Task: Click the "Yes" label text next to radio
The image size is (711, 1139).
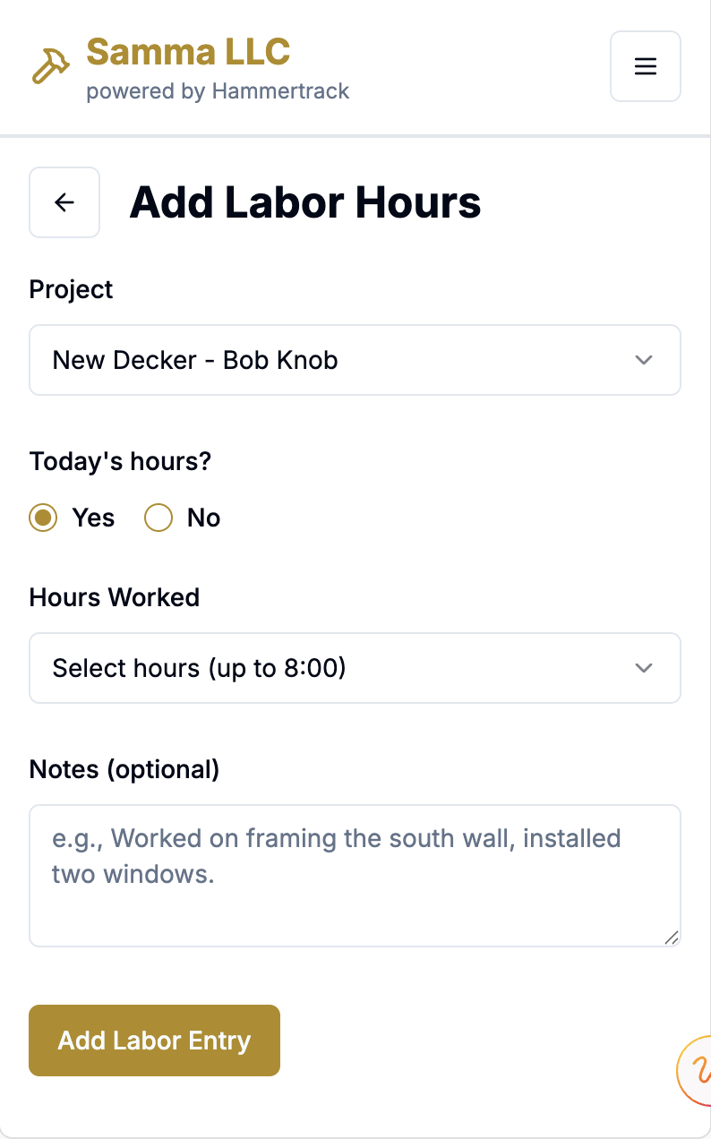Action: coord(93,518)
